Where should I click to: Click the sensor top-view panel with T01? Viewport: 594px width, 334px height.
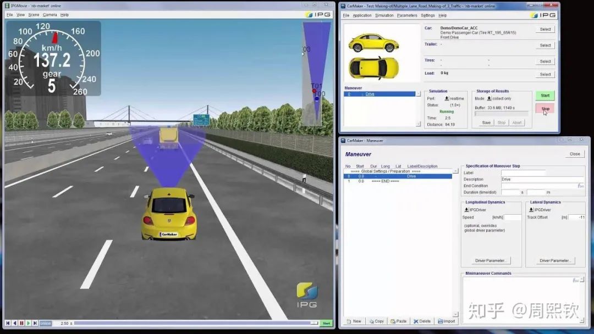click(317, 74)
